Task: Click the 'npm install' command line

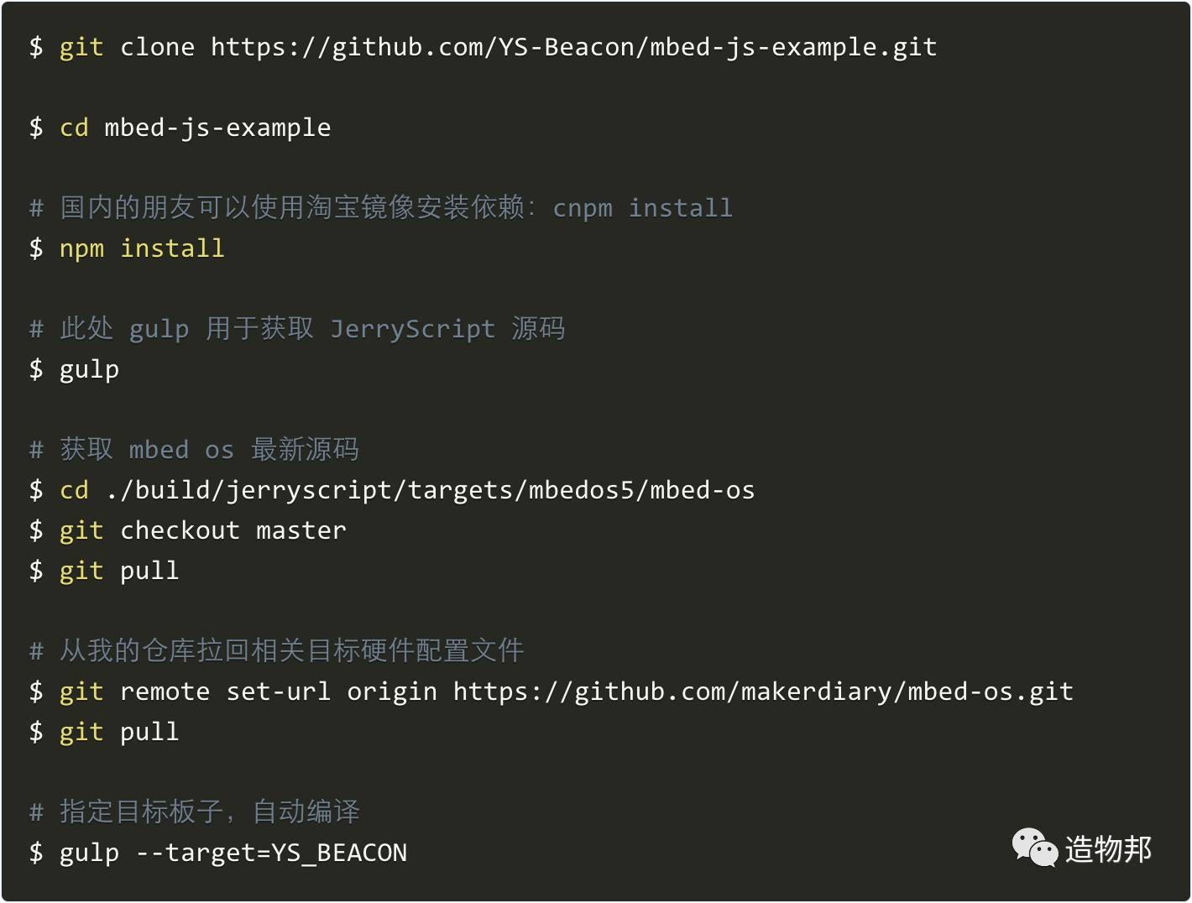Action: (x=127, y=248)
